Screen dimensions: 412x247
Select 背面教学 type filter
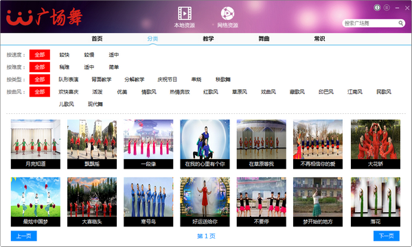tap(102, 80)
